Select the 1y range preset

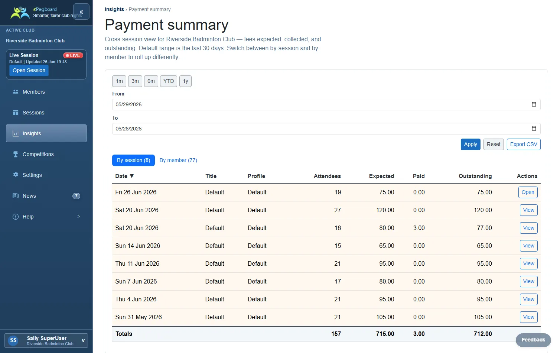pyautogui.click(x=185, y=81)
